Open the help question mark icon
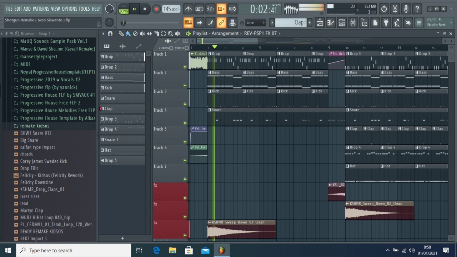Viewport: 457px width, 257px height. 417,9
